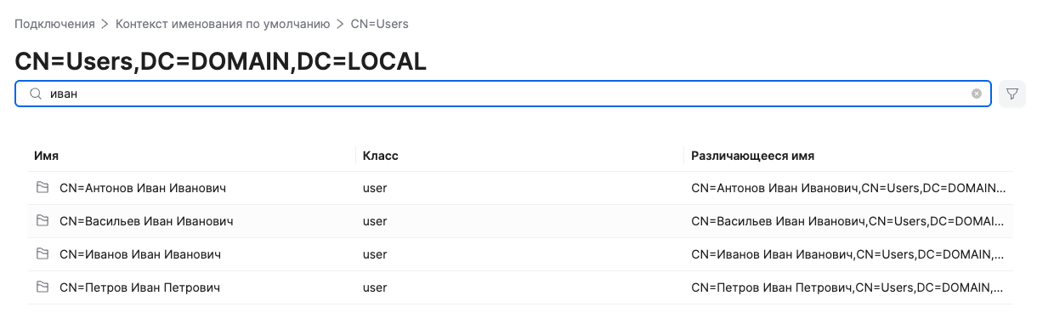The height and width of the screenshot is (313, 1037).
Task: Click user class cell in Антонов row
Action: 375,188
